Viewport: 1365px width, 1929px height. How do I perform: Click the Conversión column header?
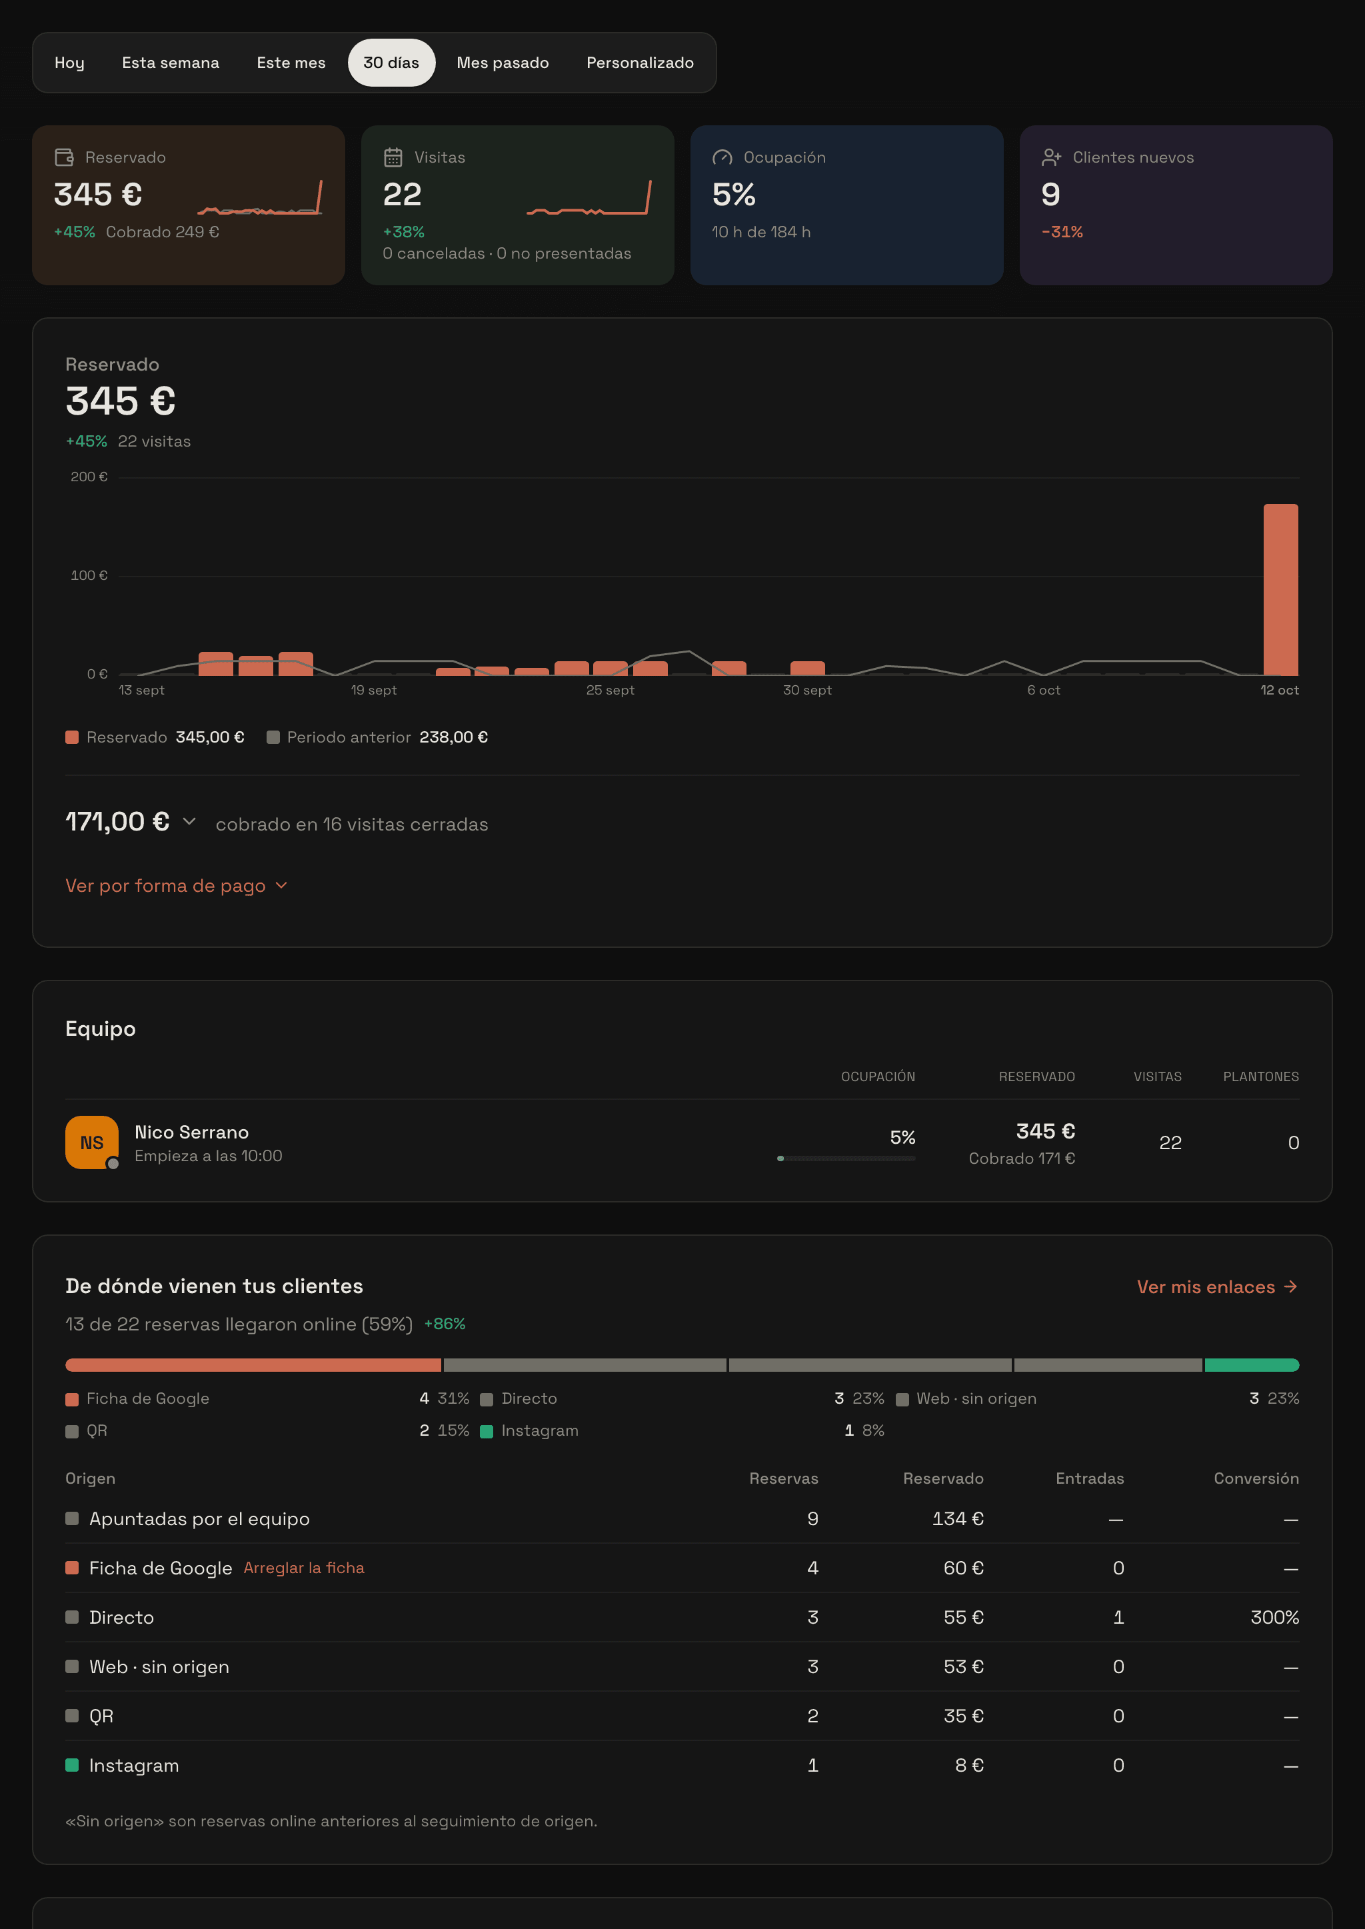coord(1256,1478)
